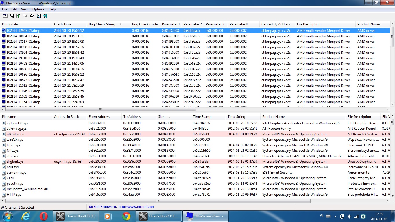Open the Options menu
The width and height of the screenshot is (395, 222).
38,9
